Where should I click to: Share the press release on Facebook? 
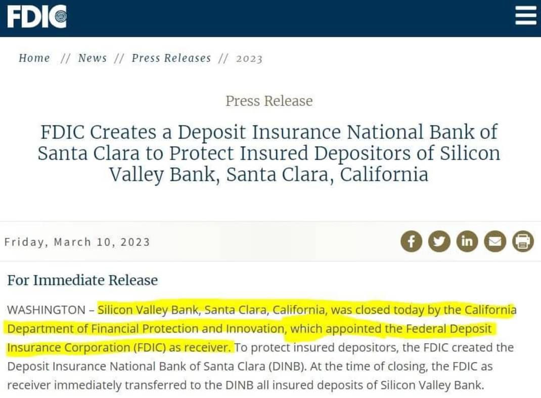411,242
